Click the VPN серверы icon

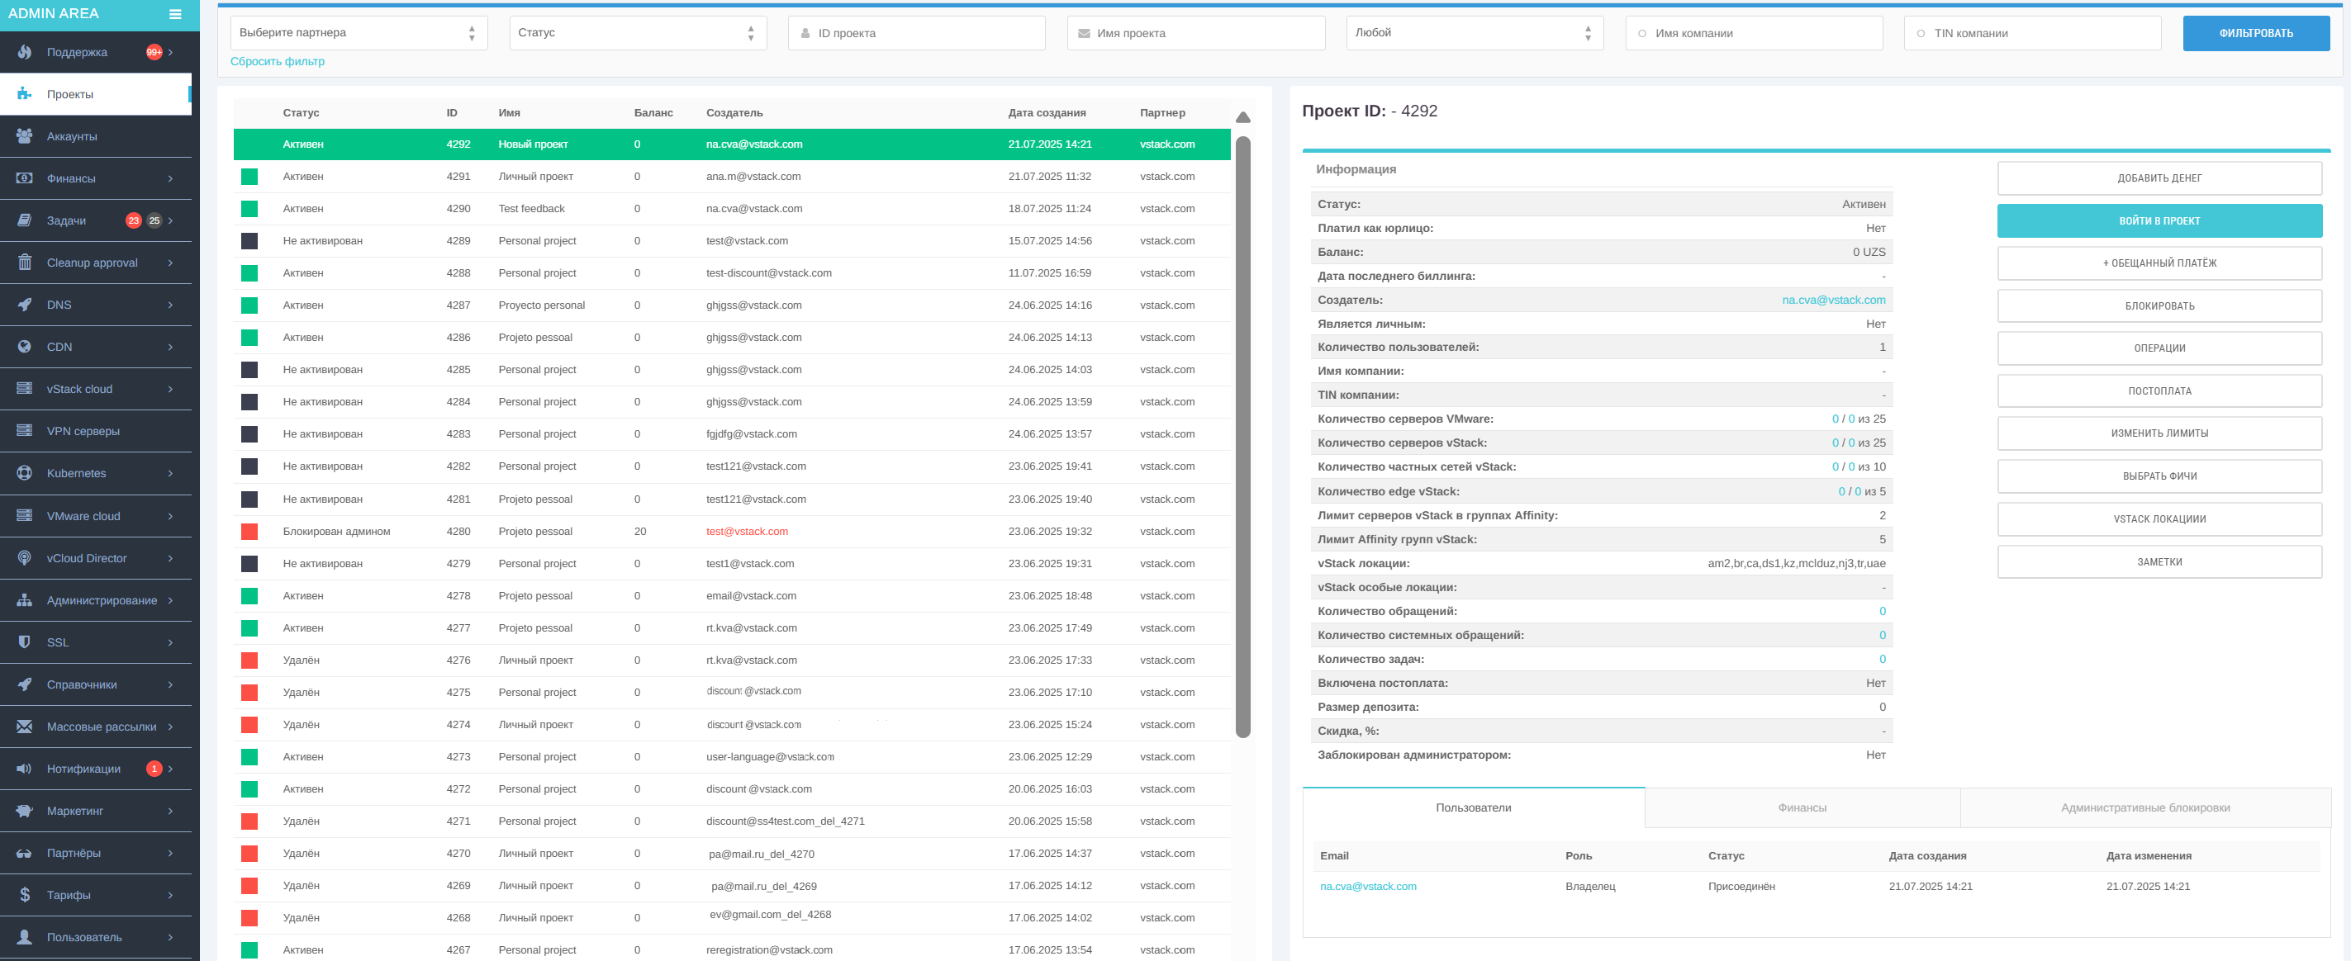[25, 430]
